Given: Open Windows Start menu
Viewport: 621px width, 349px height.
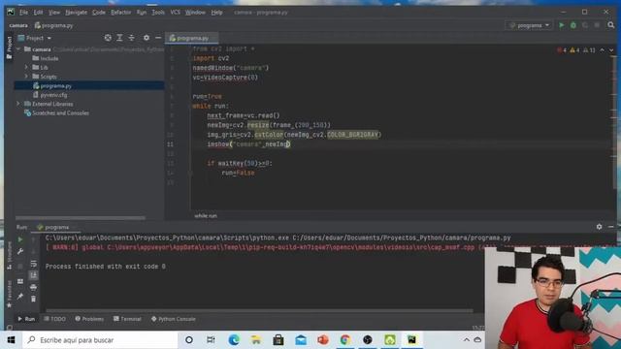Looking at the screenshot, I should click(x=11, y=340).
